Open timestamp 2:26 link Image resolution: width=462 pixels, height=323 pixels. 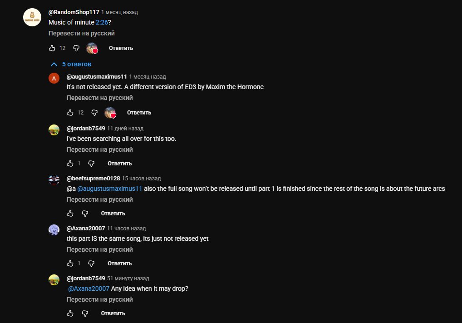tap(102, 22)
